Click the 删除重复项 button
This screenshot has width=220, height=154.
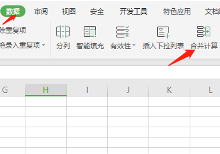(13, 30)
